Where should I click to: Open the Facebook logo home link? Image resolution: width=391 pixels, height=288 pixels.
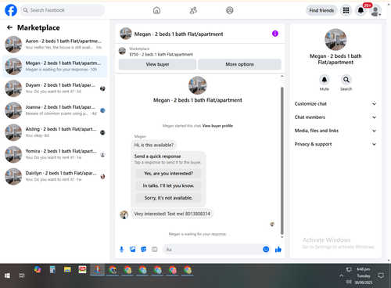pyautogui.click(x=11, y=10)
